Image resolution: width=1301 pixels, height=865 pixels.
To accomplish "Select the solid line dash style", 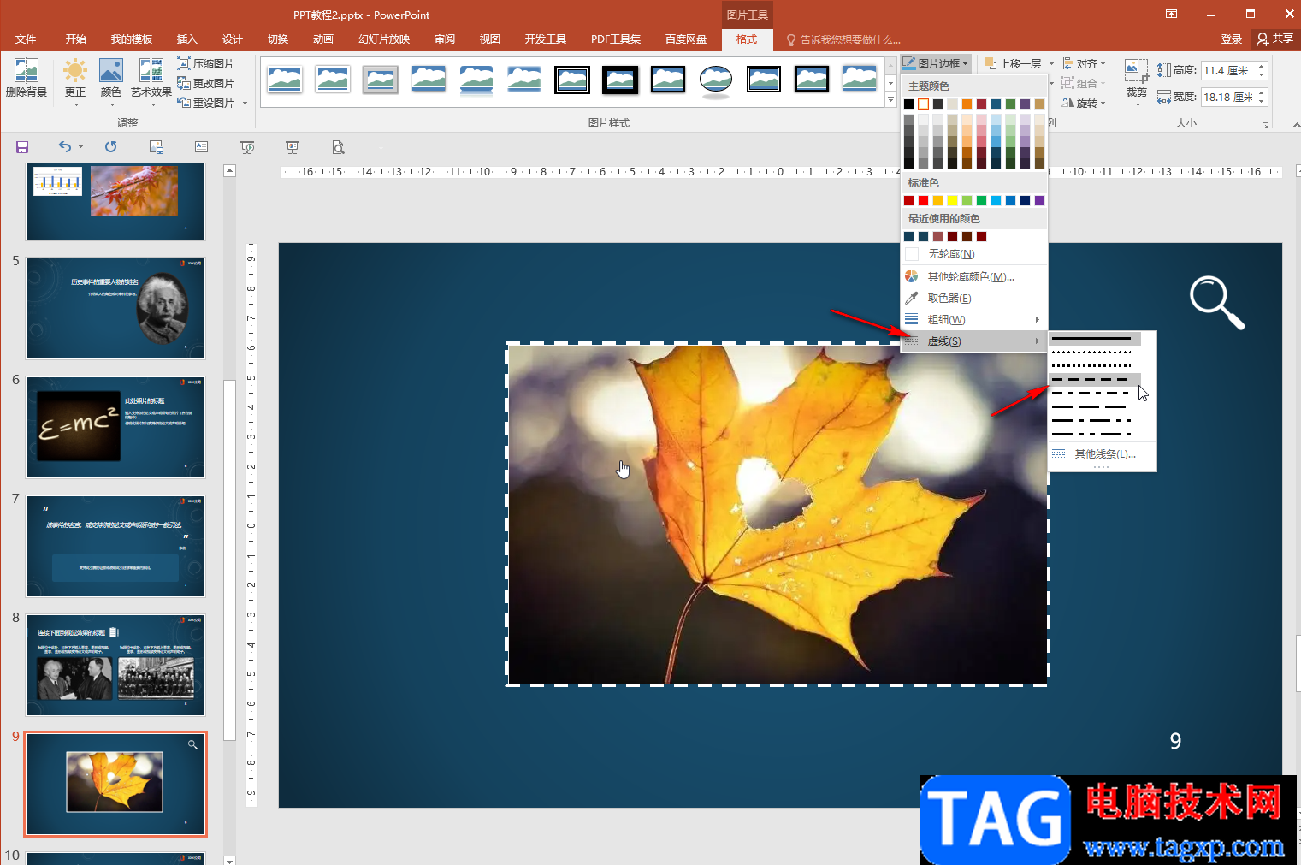I will (1095, 338).
